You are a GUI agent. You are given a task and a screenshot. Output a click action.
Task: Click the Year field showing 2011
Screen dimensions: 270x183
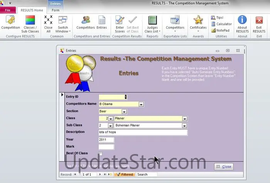point(106,140)
